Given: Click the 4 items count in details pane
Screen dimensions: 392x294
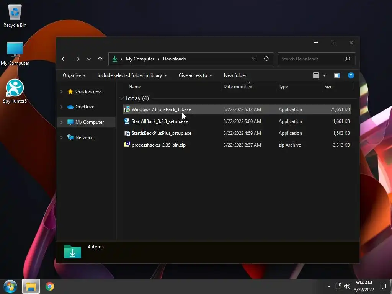Looking at the screenshot, I should tap(95, 247).
